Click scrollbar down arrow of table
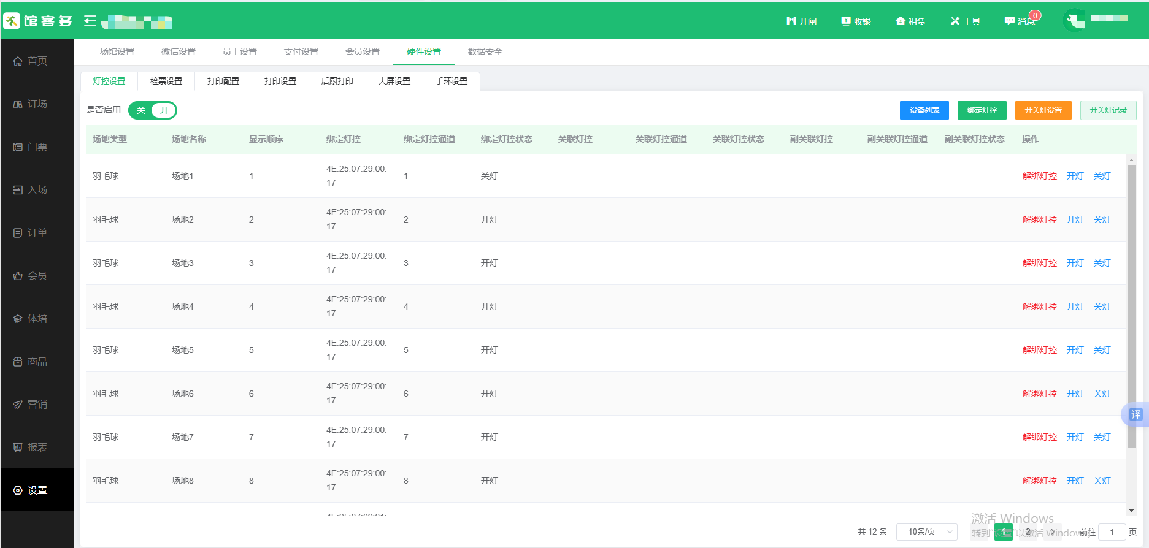The height and width of the screenshot is (548, 1149). point(1131,510)
